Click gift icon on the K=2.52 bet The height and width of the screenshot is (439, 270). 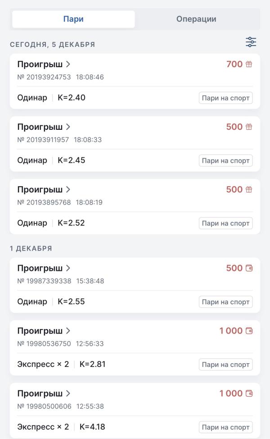pyautogui.click(x=249, y=190)
